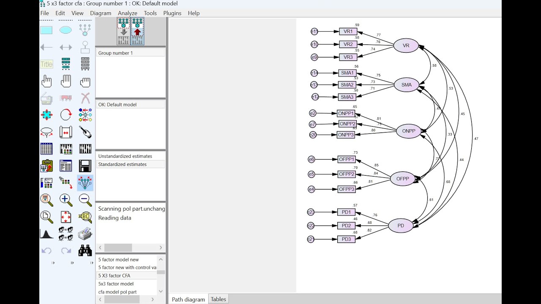Open the select data files icon

click(46, 149)
